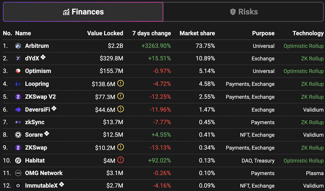Screen dimensions: 325x191
Task: Open the Loopring project link
Action: pos(37,84)
